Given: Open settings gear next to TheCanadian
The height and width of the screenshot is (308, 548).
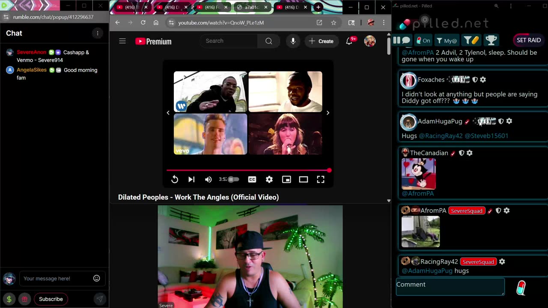Looking at the screenshot, I should [x=470, y=153].
